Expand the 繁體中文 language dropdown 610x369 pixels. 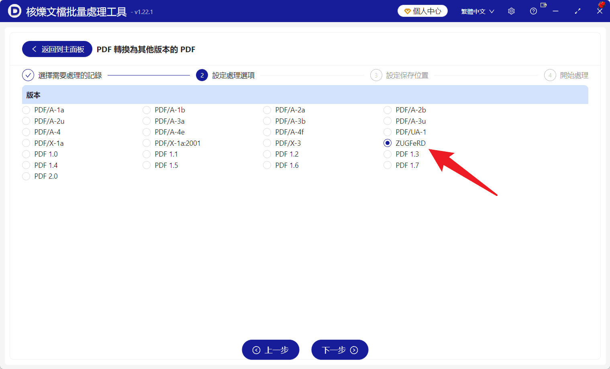coord(477,12)
